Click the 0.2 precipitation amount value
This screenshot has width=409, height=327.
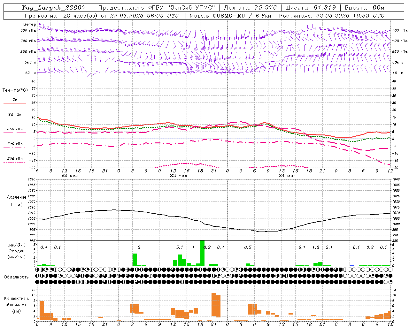coord(370,247)
